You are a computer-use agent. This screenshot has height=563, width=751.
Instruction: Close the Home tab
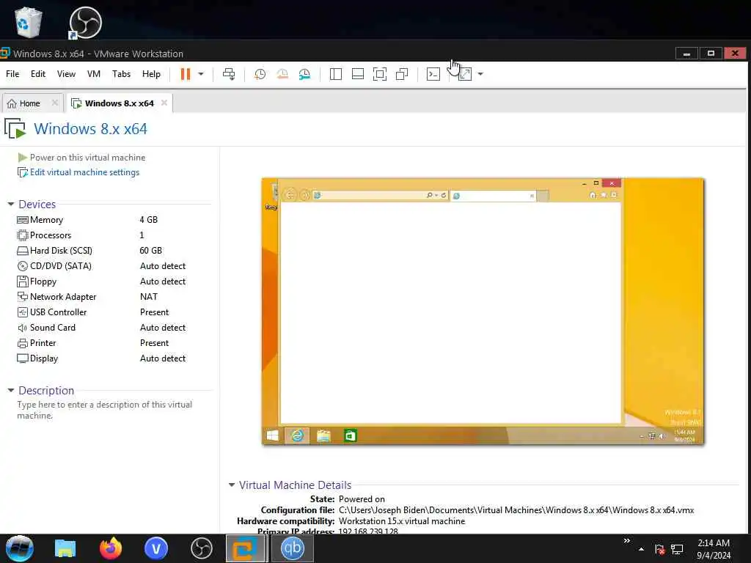point(54,103)
